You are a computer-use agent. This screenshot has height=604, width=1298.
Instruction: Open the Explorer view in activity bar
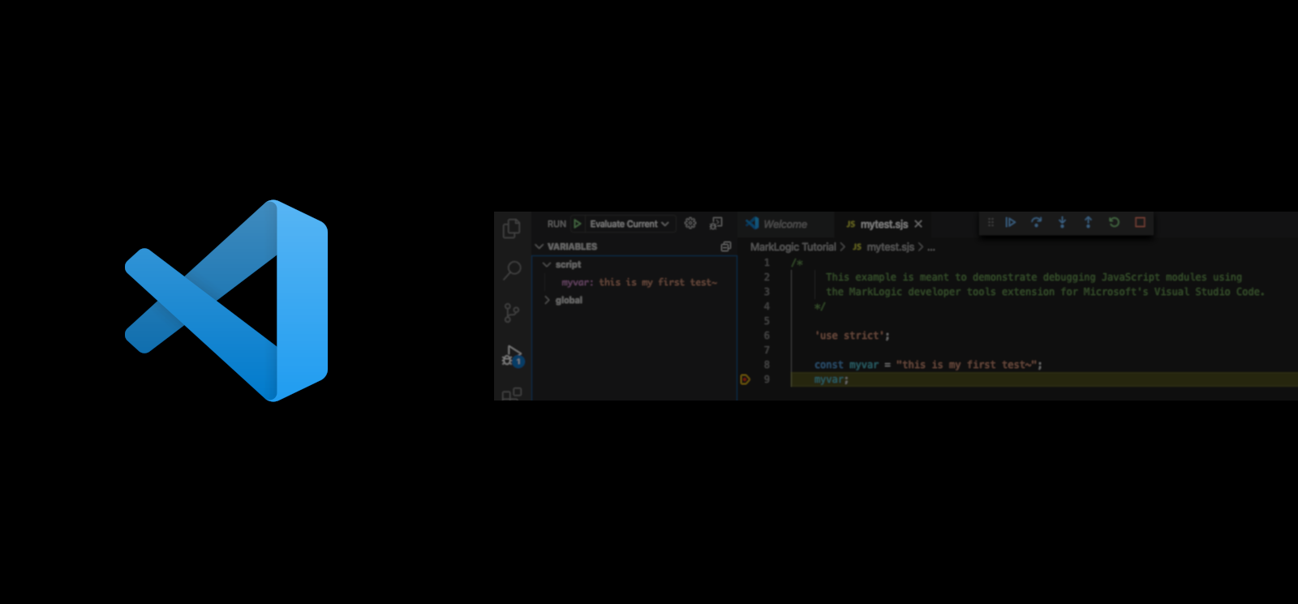(x=511, y=229)
